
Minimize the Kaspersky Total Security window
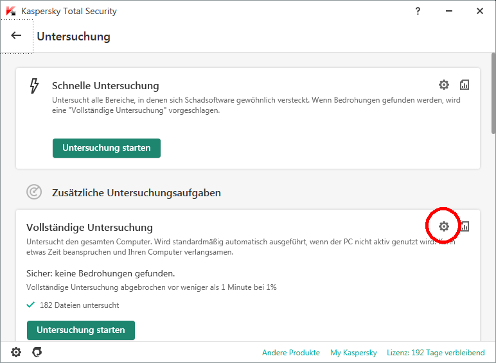coord(449,11)
